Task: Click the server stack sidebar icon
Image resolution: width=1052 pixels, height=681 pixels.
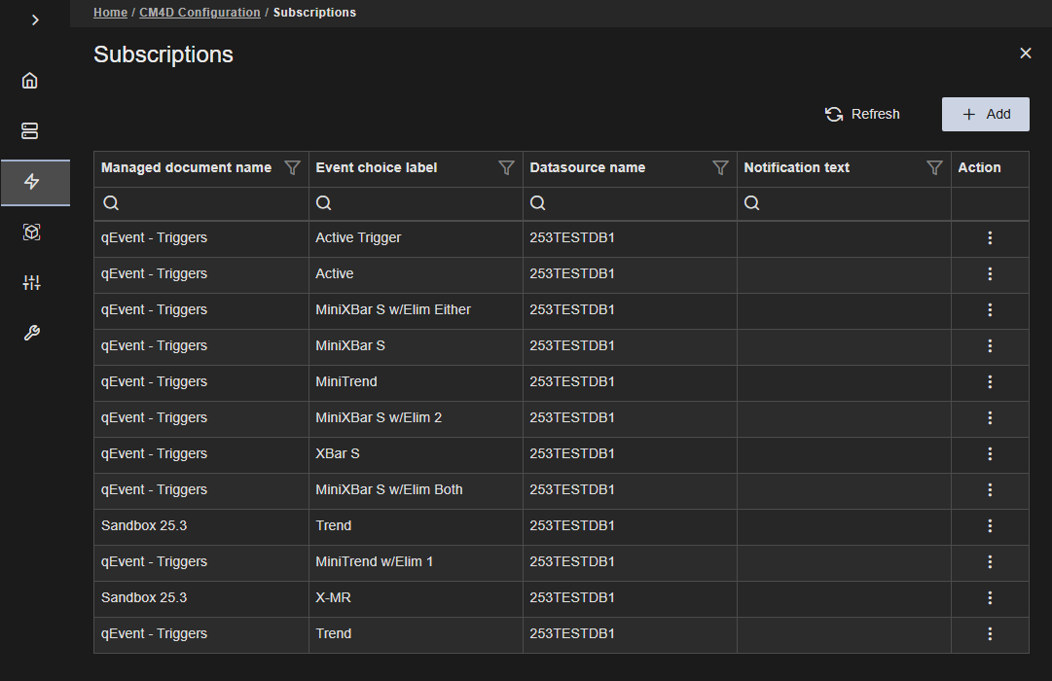Action: [30, 131]
